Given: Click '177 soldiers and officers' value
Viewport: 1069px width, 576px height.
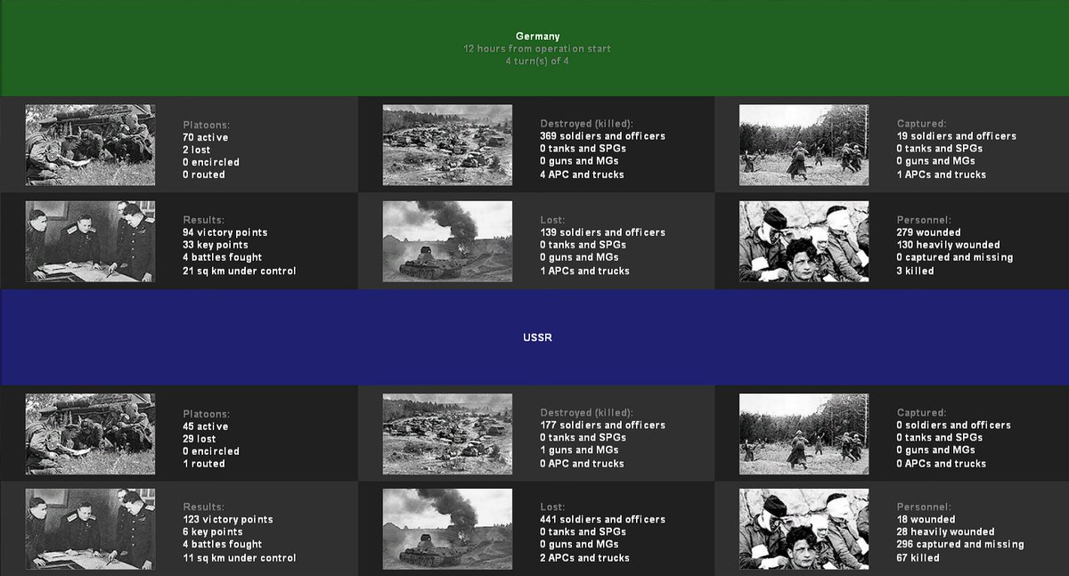Looking at the screenshot, I should coord(602,425).
